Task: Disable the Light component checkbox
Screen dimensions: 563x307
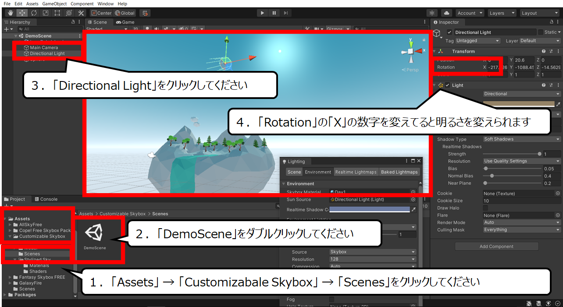Action: point(448,85)
